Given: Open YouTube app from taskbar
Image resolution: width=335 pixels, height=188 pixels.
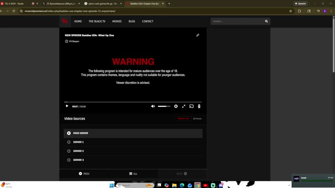Looking at the screenshot, I should (205, 185).
